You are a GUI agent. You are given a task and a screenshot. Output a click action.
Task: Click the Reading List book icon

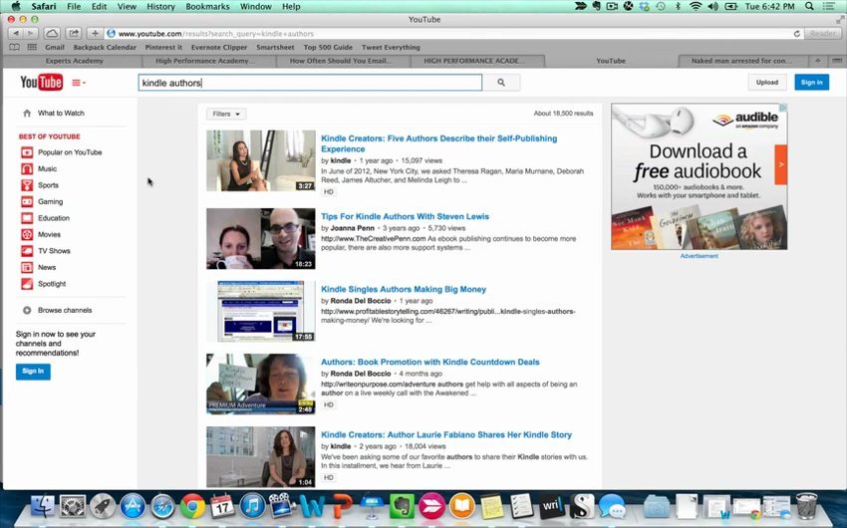15,48
